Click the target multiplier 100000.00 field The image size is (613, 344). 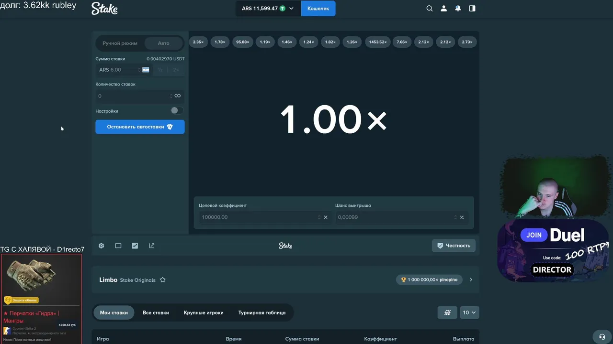[265, 217]
